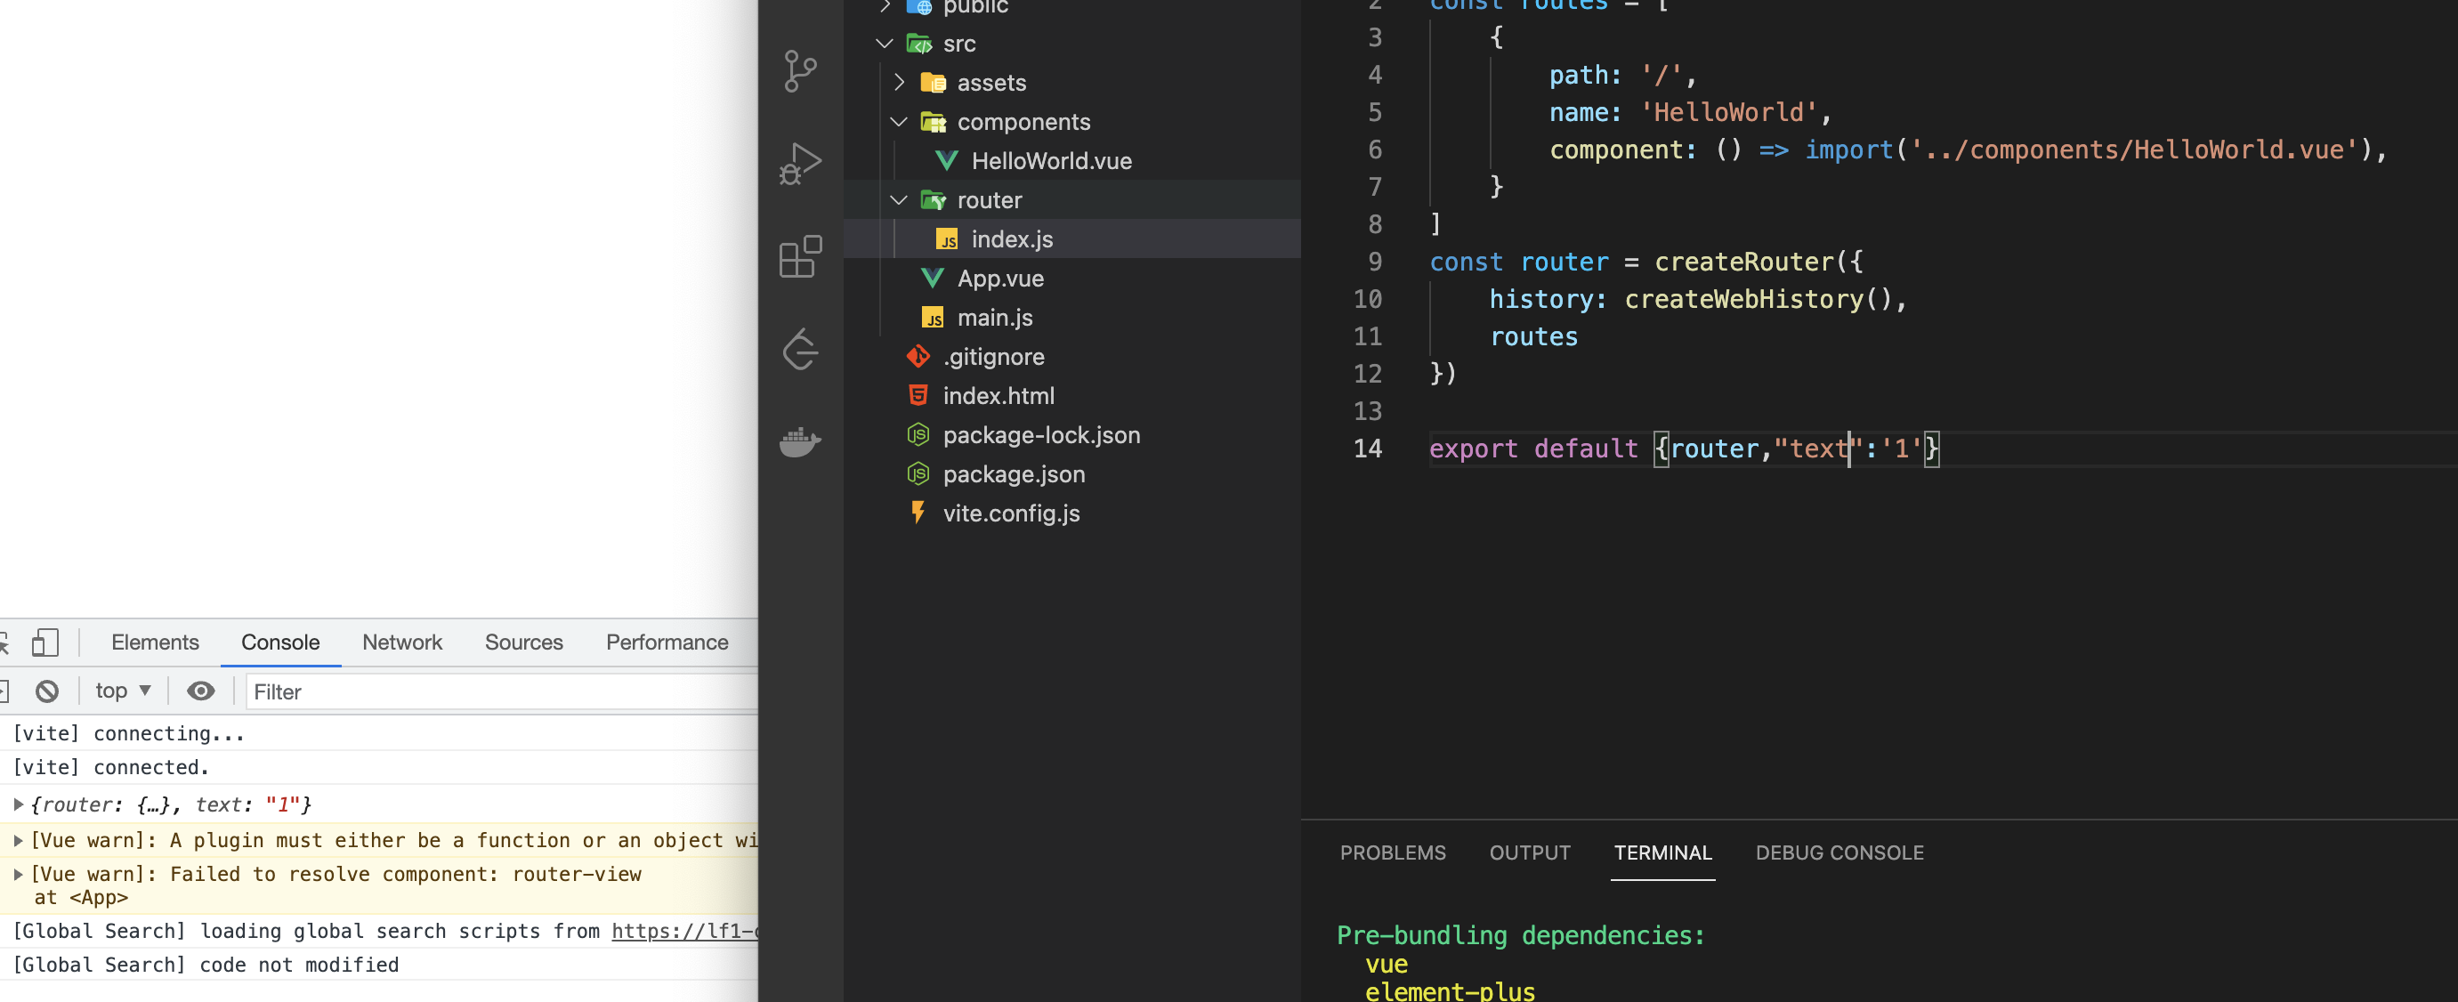
Task: Switch to the Network tab
Action: point(401,642)
